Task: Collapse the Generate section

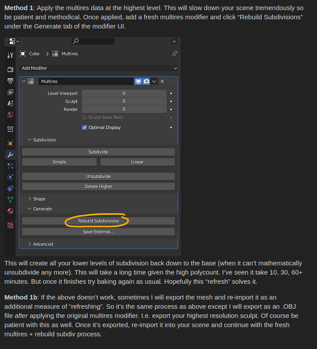Action: click(40, 209)
